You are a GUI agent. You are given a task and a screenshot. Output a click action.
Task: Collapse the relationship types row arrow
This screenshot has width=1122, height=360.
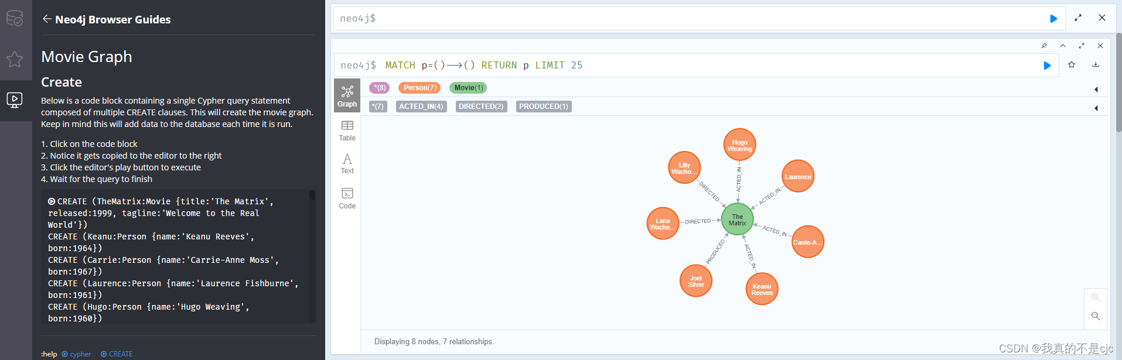1096,108
